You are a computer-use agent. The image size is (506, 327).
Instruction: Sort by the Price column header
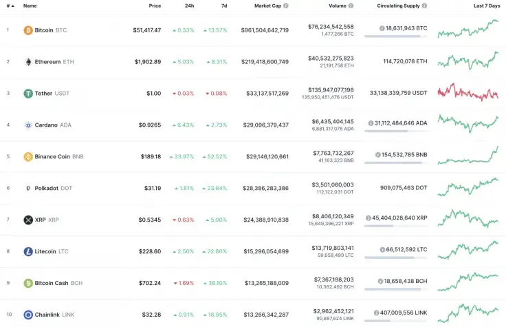(155, 6)
